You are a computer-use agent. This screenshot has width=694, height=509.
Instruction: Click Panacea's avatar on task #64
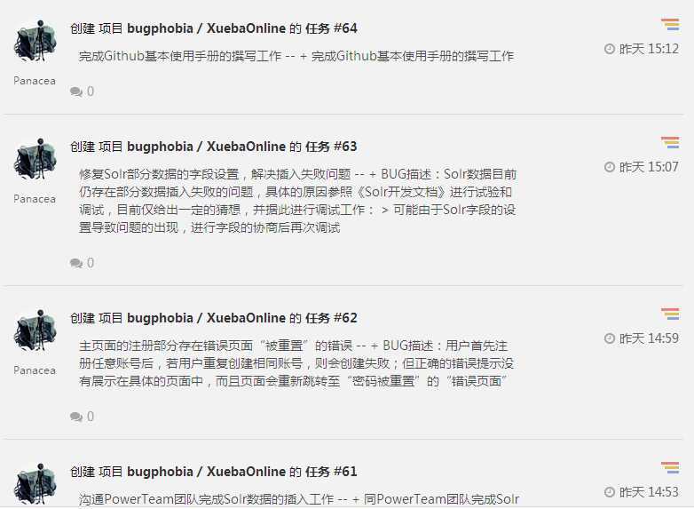coord(35,41)
